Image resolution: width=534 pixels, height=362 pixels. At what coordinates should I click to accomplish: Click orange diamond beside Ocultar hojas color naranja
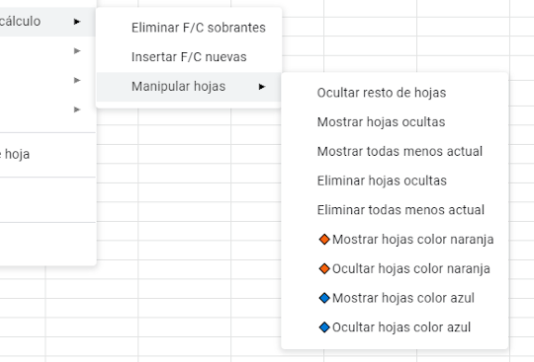click(324, 268)
